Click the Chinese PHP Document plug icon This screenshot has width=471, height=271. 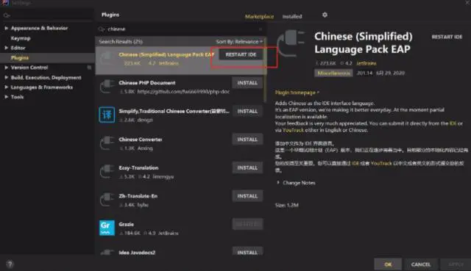tap(107, 87)
